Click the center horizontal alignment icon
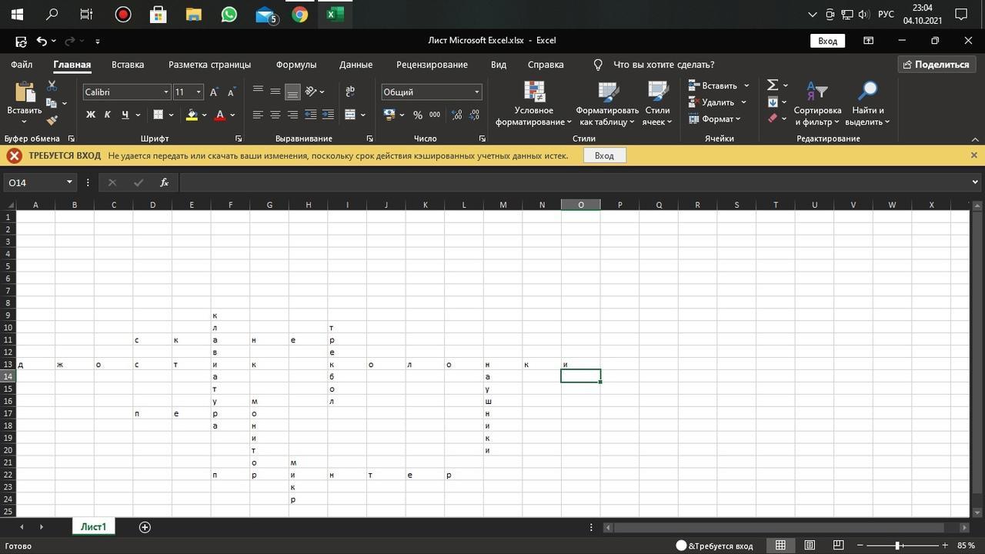The width and height of the screenshot is (985, 554). 275,115
